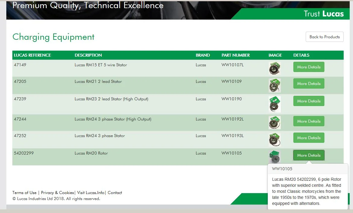Go to Privacy & Cookies page
This screenshot has height=213, width=353.
click(57, 193)
